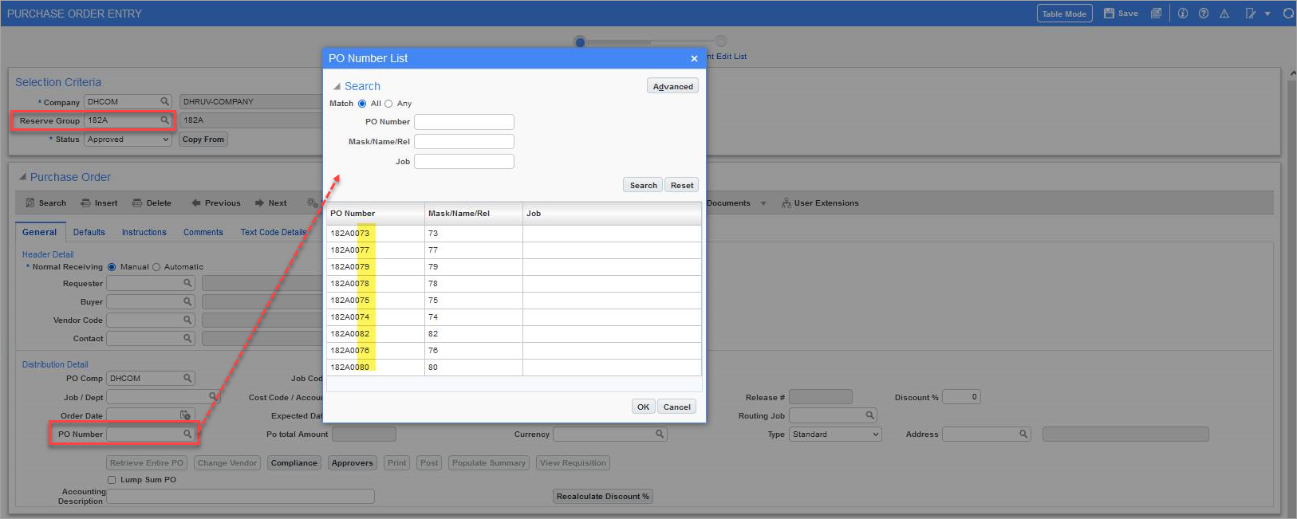1297x519 pixels.
Task: Click the User Extensions icon
Action: [x=786, y=203]
